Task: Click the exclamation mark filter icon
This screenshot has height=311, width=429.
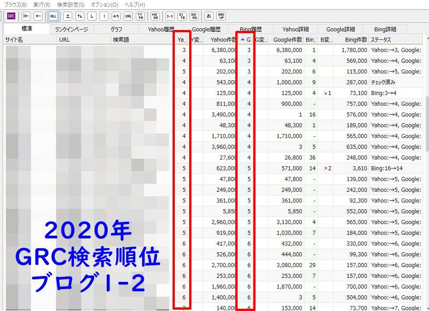Action: pyautogui.click(x=104, y=16)
